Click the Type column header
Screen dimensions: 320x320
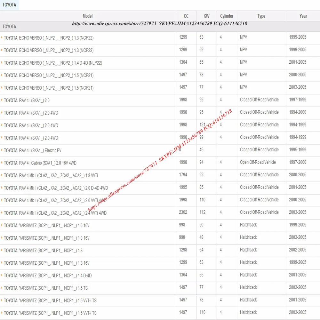261,16
